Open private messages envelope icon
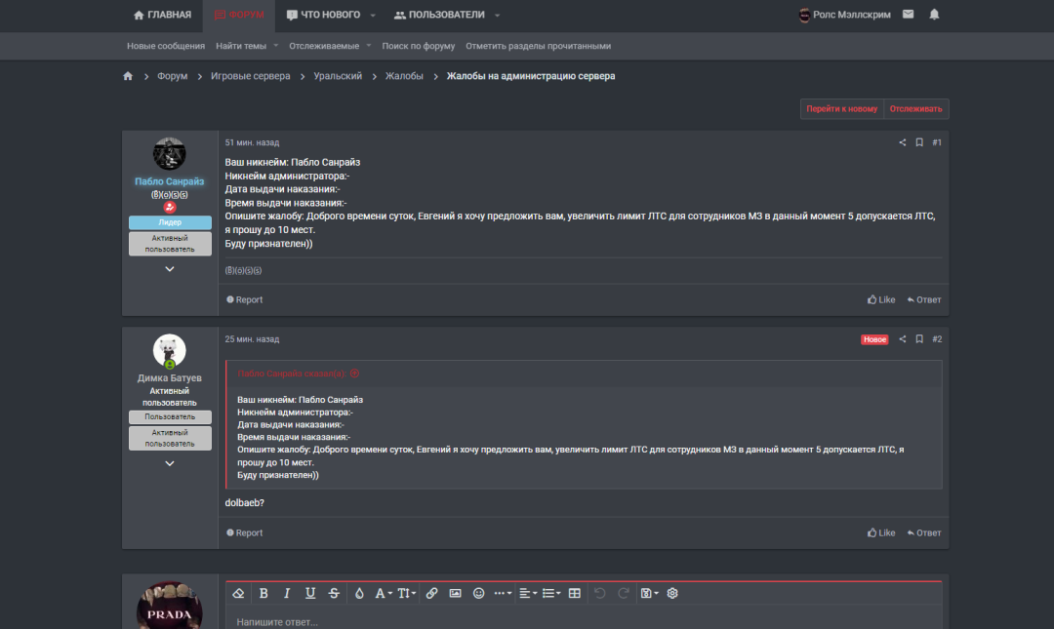1054x629 pixels. pyautogui.click(x=909, y=15)
